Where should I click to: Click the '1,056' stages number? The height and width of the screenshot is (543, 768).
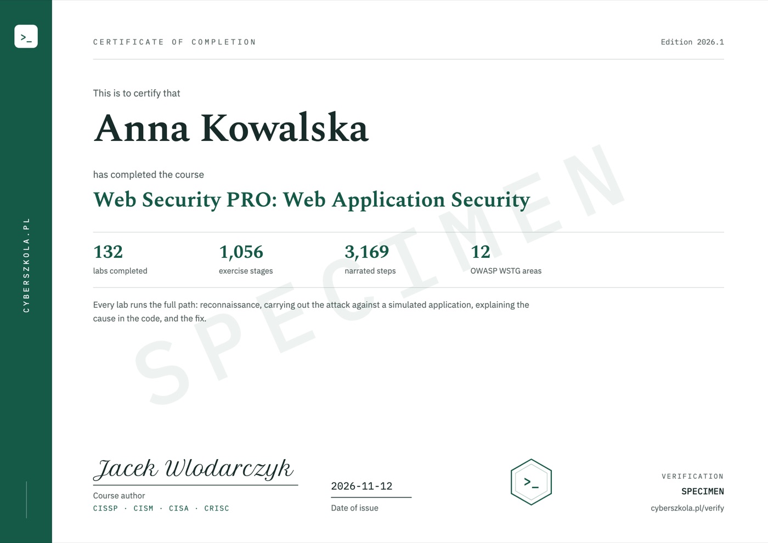tap(241, 252)
